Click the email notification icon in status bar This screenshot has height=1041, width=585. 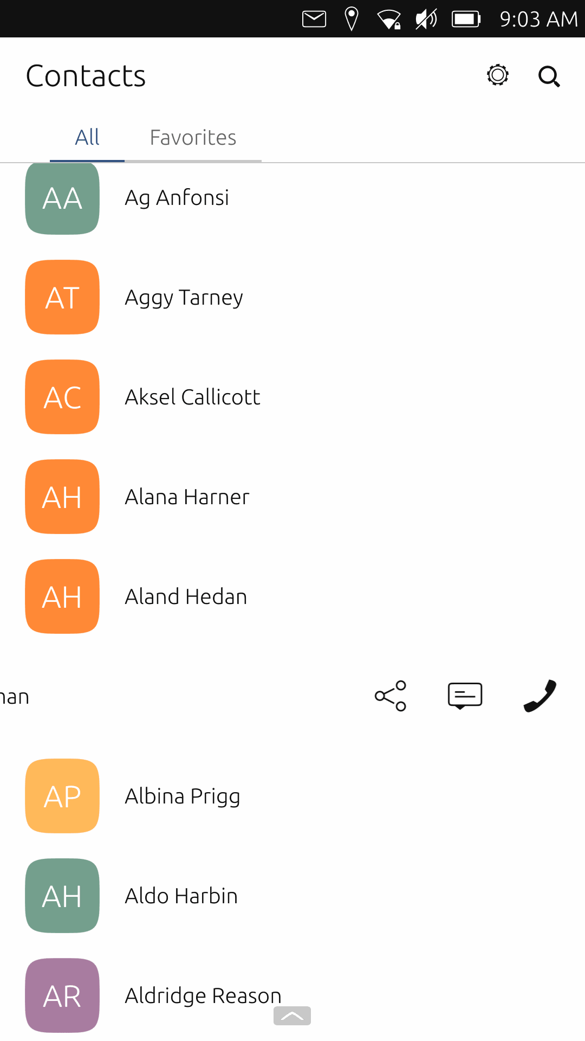pos(313,18)
